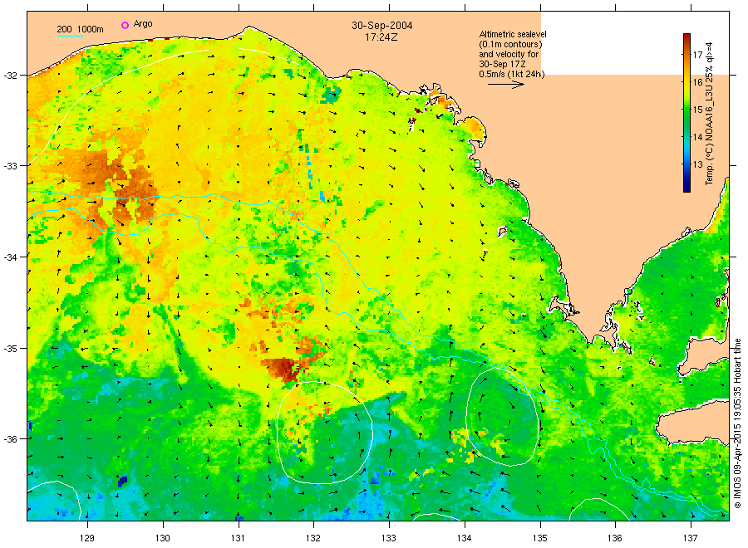Click latitude axis label '-35'

point(10,348)
